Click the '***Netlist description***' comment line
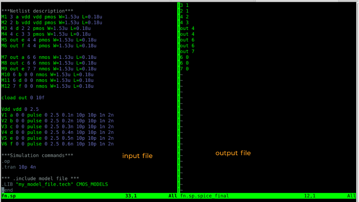Viewport: 359px width, 202px height. pos(38,11)
